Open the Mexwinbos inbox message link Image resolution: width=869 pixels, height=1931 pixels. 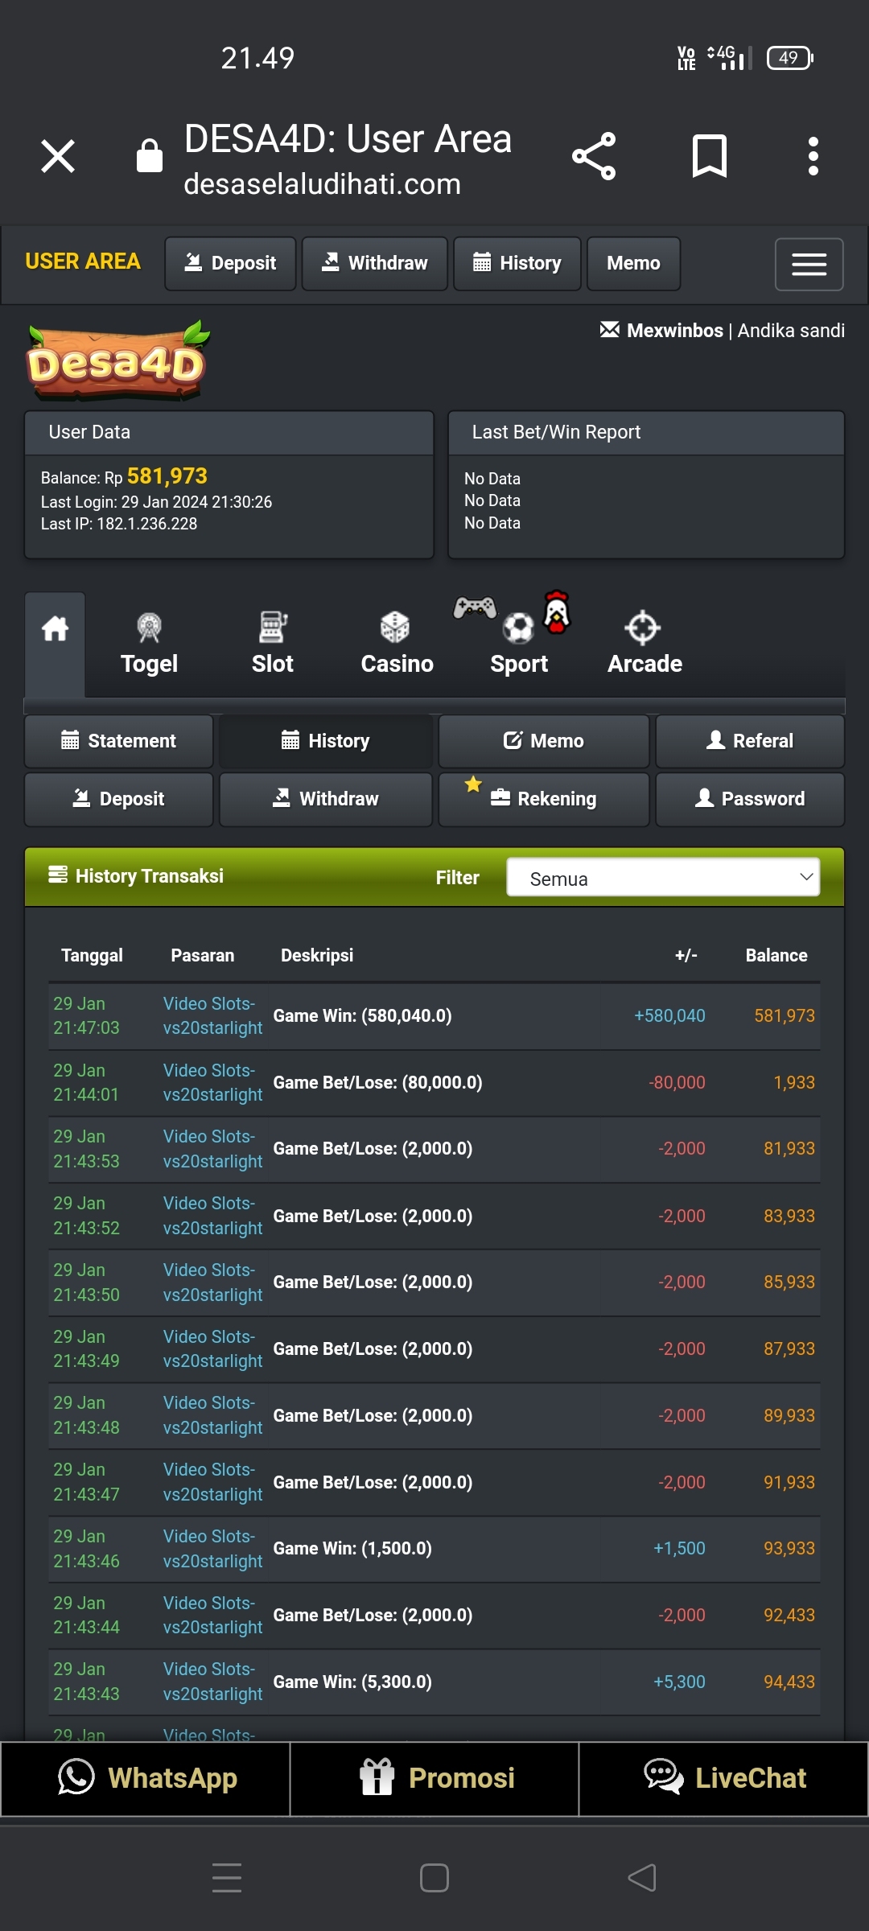click(662, 331)
